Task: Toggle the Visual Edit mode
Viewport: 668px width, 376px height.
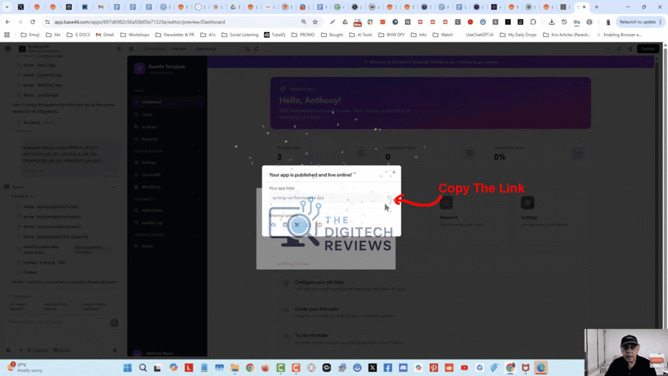Action: (x=39, y=351)
